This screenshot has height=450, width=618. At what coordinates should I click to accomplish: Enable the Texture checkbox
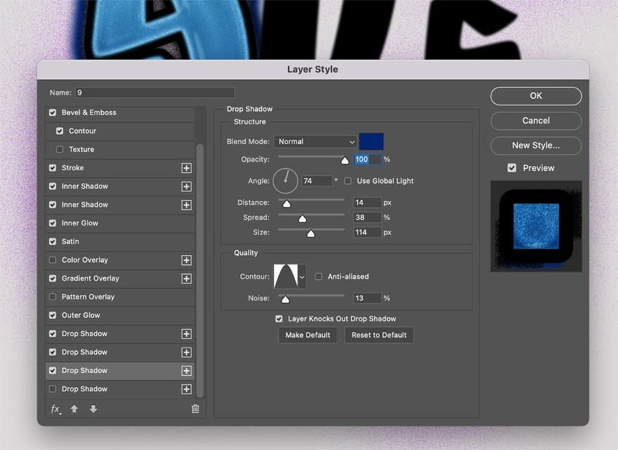pyautogui.click(x=59, y=150)
